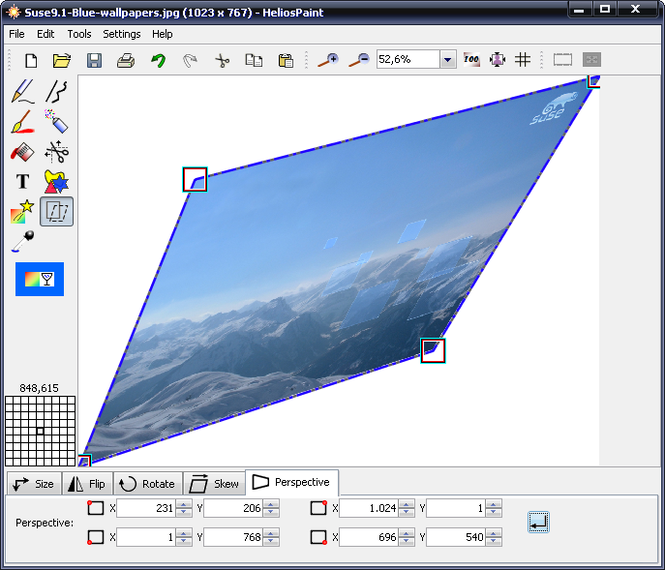The height and width of the screenshot is (570, 665).
Task: Activate the Text tool
Action: pyautogui.click(x=23, y=182)
